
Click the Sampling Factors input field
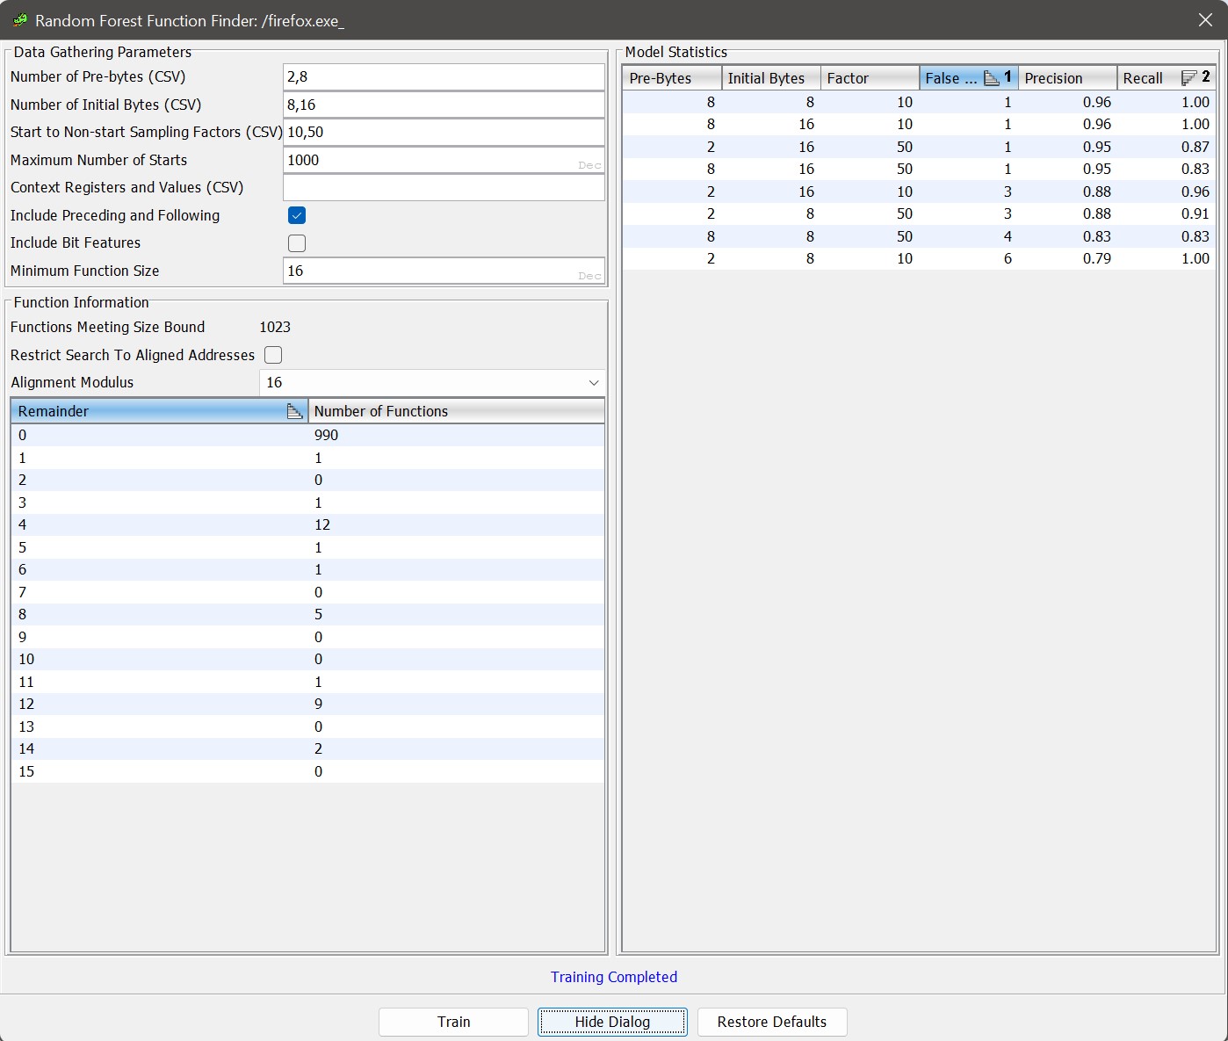click(x=444, y=133)
